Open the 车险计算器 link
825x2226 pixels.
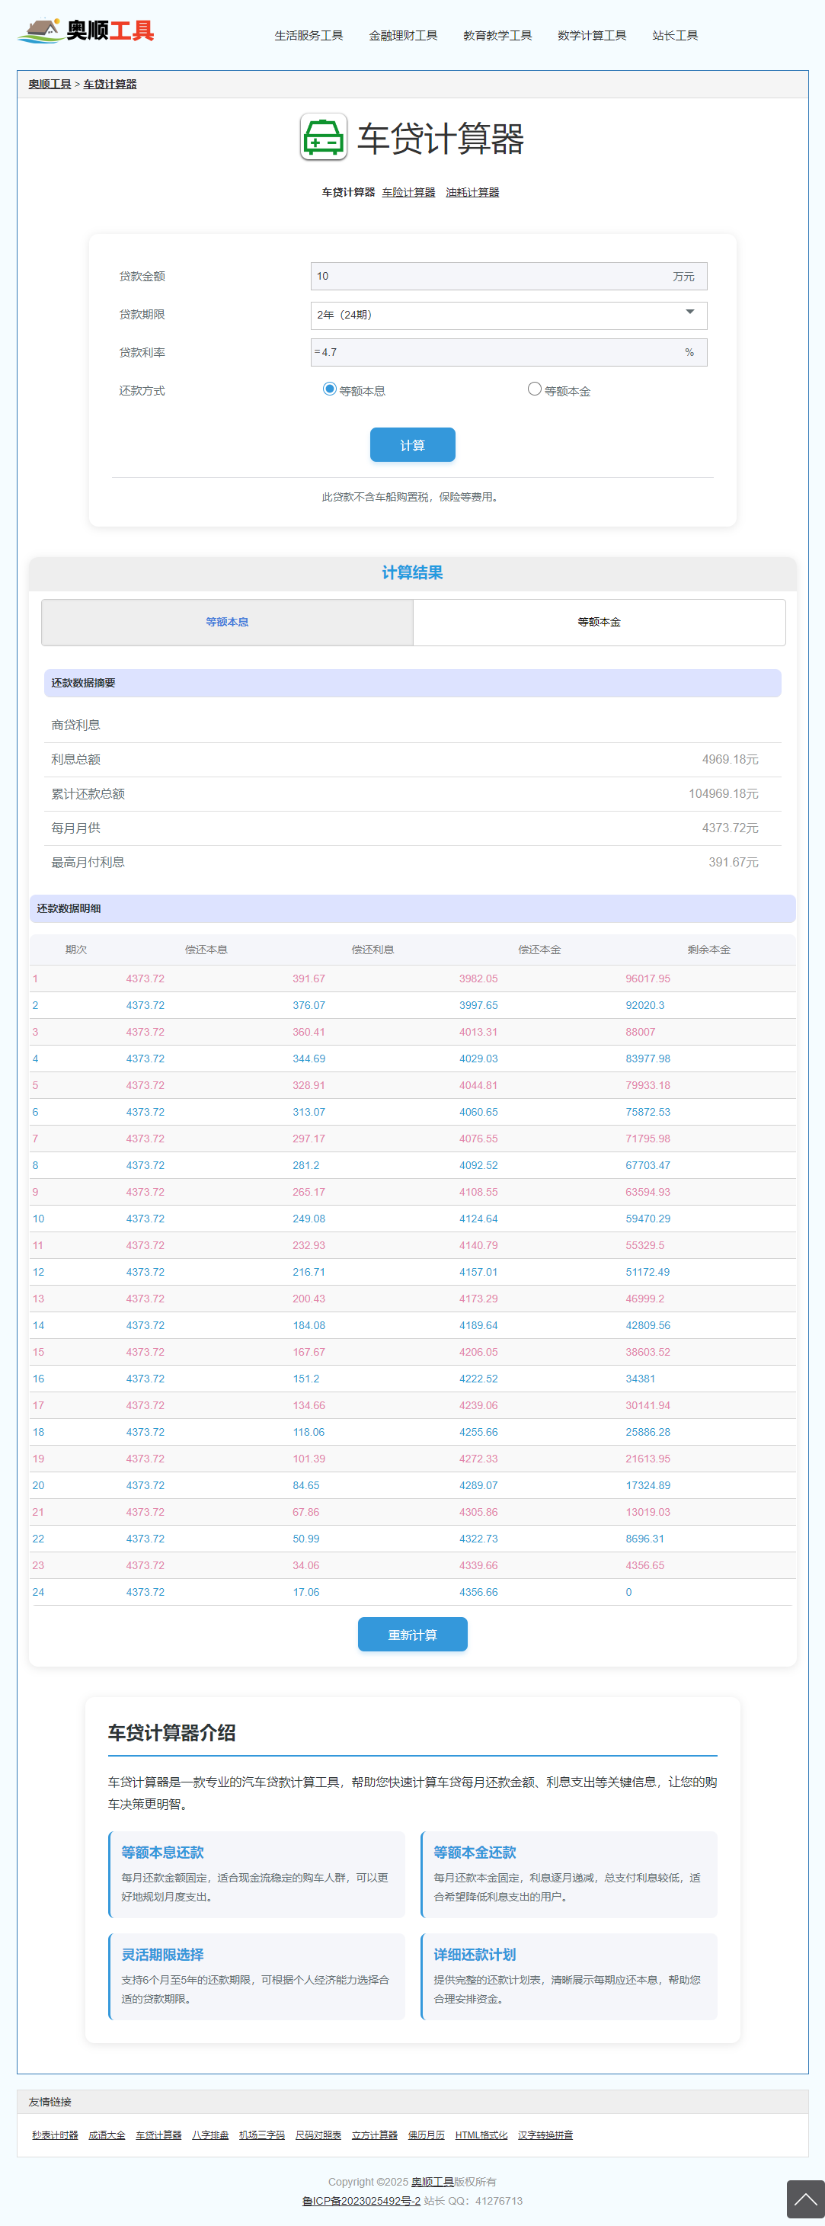(x=408, y=193)
